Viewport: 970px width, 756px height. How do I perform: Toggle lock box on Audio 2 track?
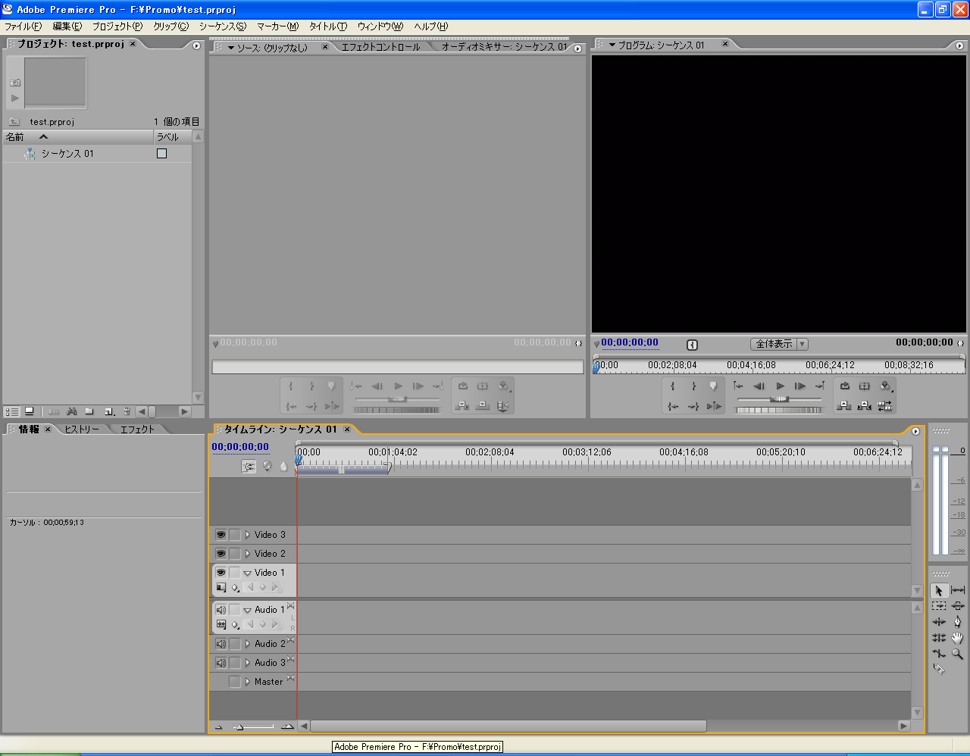coord(235,644)
